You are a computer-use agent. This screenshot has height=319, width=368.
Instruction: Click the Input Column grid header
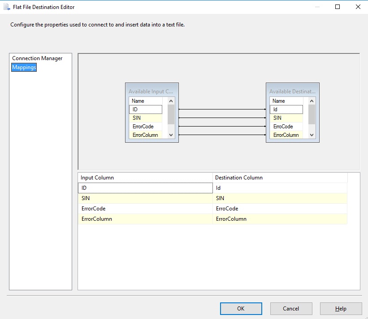[145, 178]
